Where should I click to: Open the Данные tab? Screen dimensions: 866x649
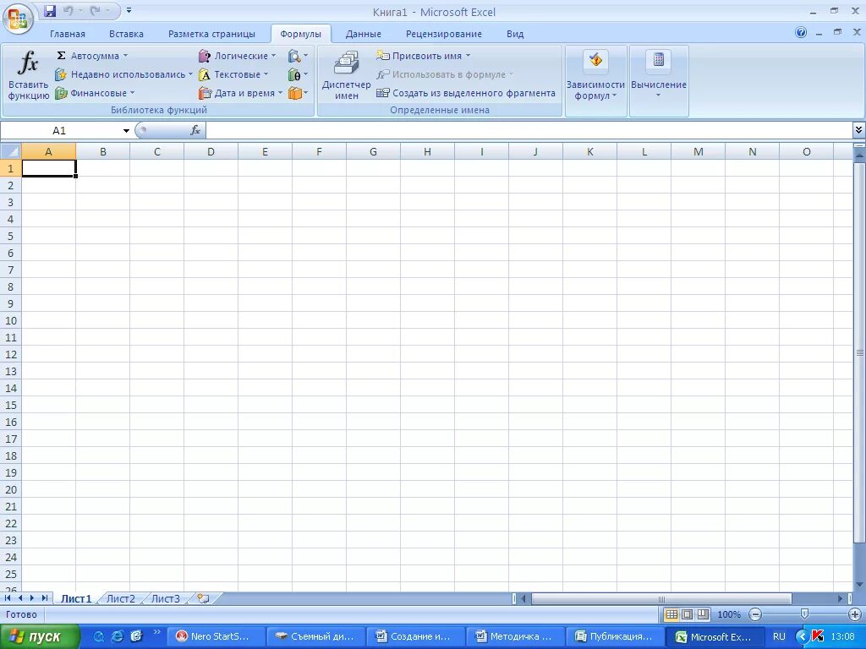coord(363,34)
